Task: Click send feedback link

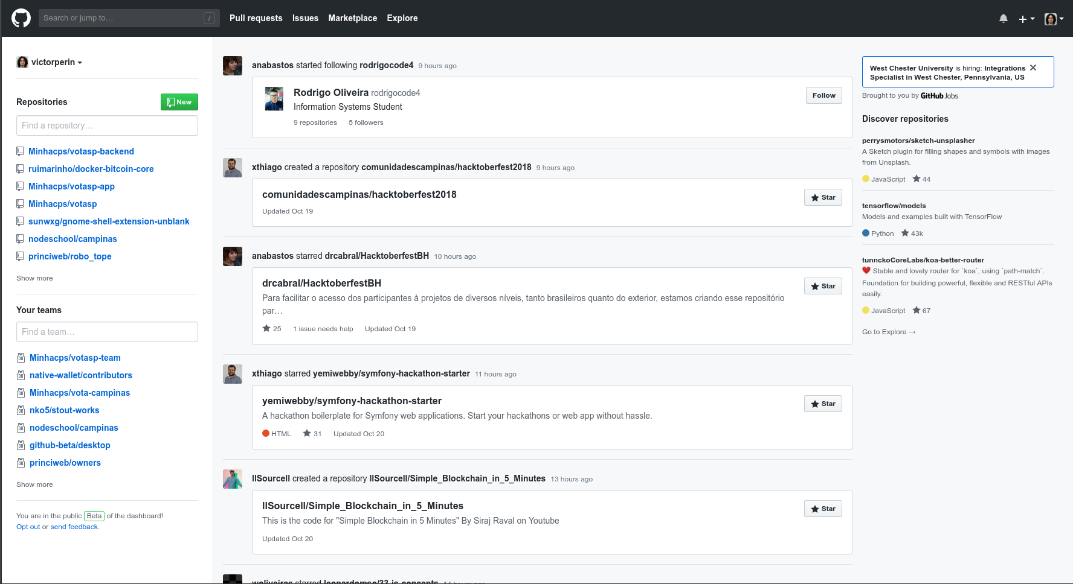Action: (x=74, y=527)
